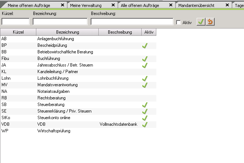
Task: Close the Alle offenen Aufträge tab
Action: tap(171, 5)
